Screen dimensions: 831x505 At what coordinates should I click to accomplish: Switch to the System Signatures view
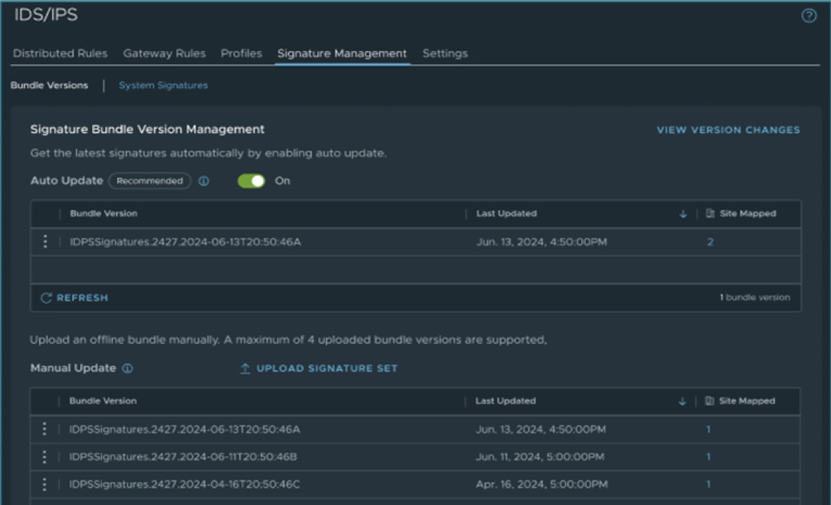click(x=163, y=85)
